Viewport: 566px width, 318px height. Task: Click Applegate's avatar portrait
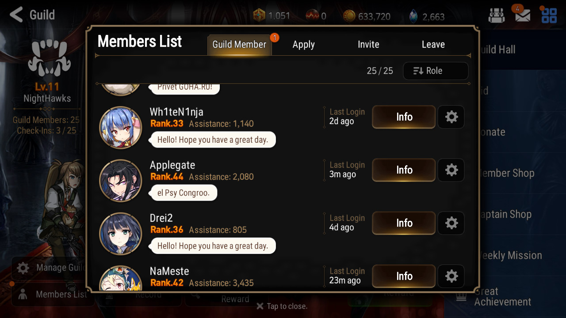(x=121, y=181)
